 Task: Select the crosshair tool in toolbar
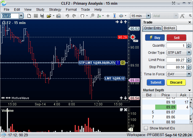(108, 16)
